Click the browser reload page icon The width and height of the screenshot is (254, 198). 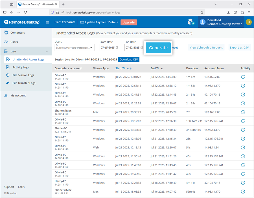click(25, 12)
